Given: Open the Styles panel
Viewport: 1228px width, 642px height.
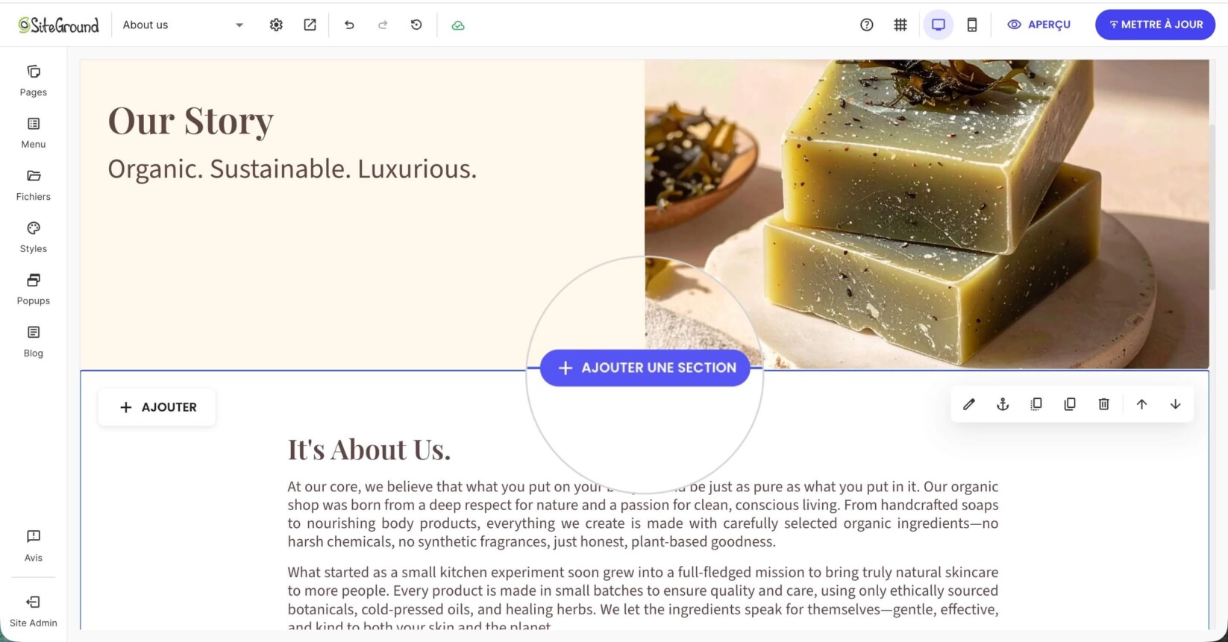Looking at the screenshot, I should coord(34,237).
